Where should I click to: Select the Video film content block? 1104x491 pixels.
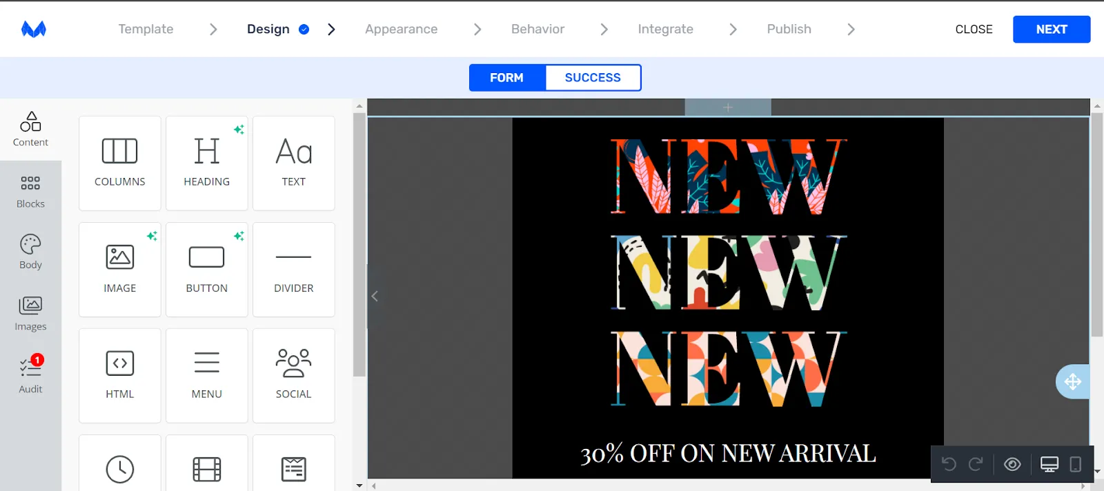click(x=207, y=463)
